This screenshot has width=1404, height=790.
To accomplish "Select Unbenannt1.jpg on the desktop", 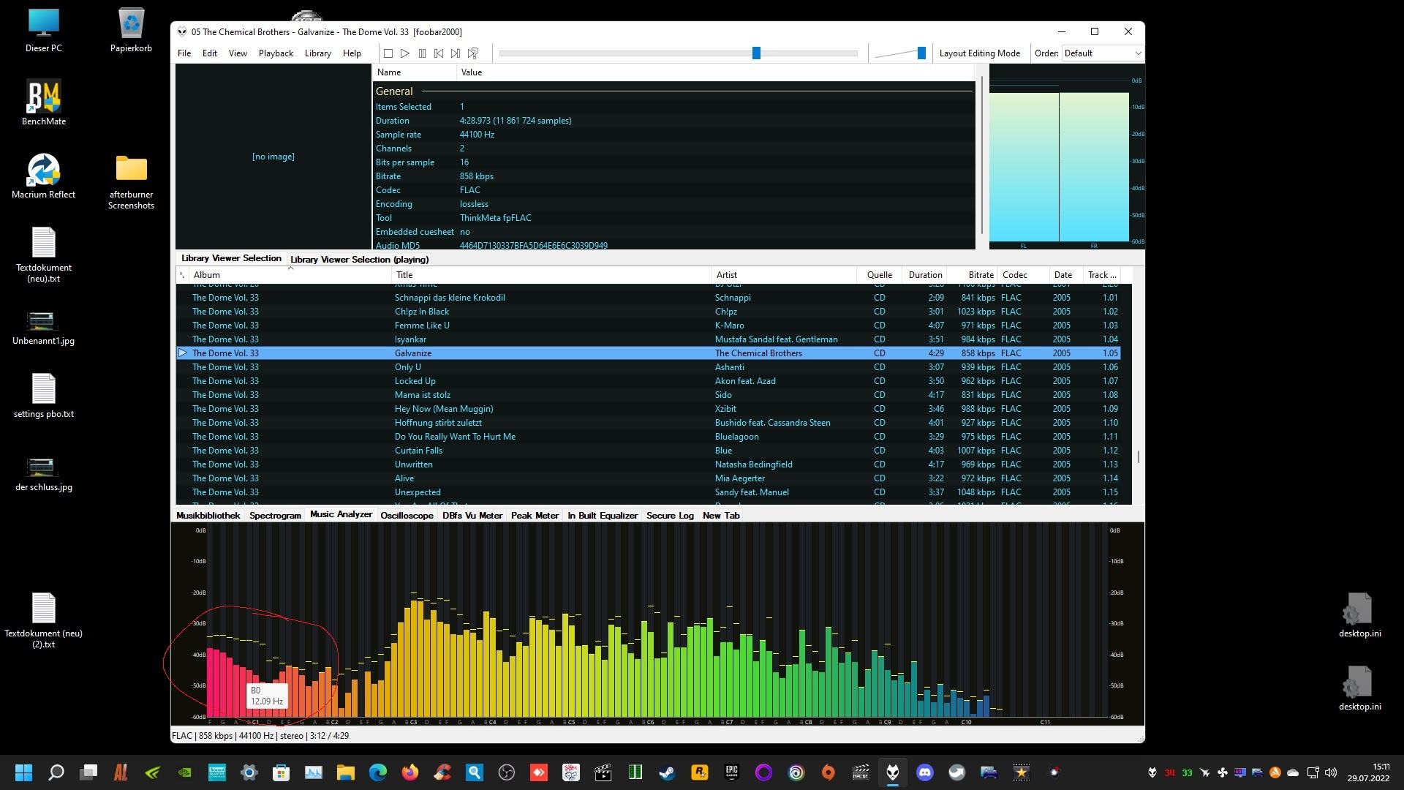I will pyautogui.click(x=43, y=328).
